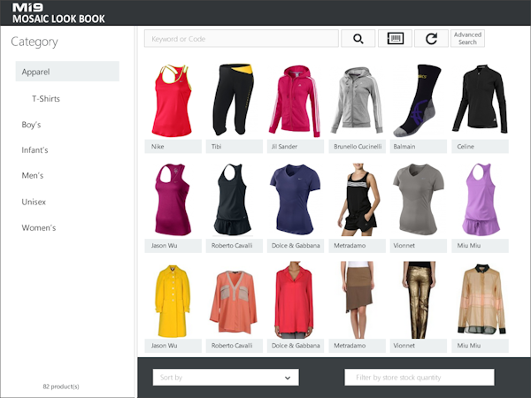Open the Unisex category

(x=34, y=202)
